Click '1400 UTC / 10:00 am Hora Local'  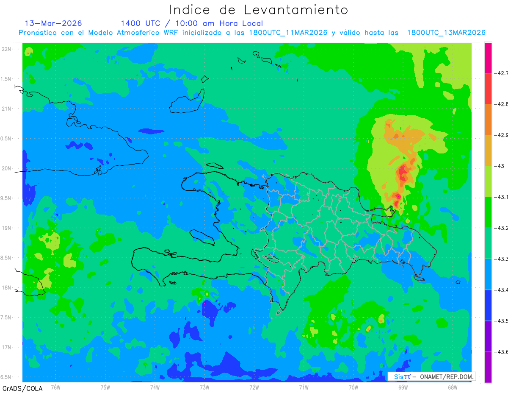click(x=192, y=23)
